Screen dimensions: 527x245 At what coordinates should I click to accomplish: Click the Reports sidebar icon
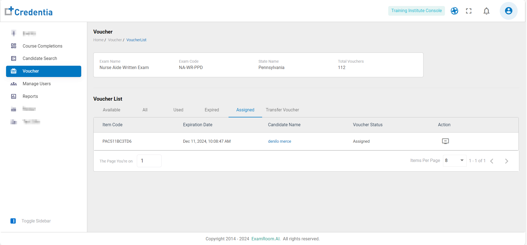13,96
